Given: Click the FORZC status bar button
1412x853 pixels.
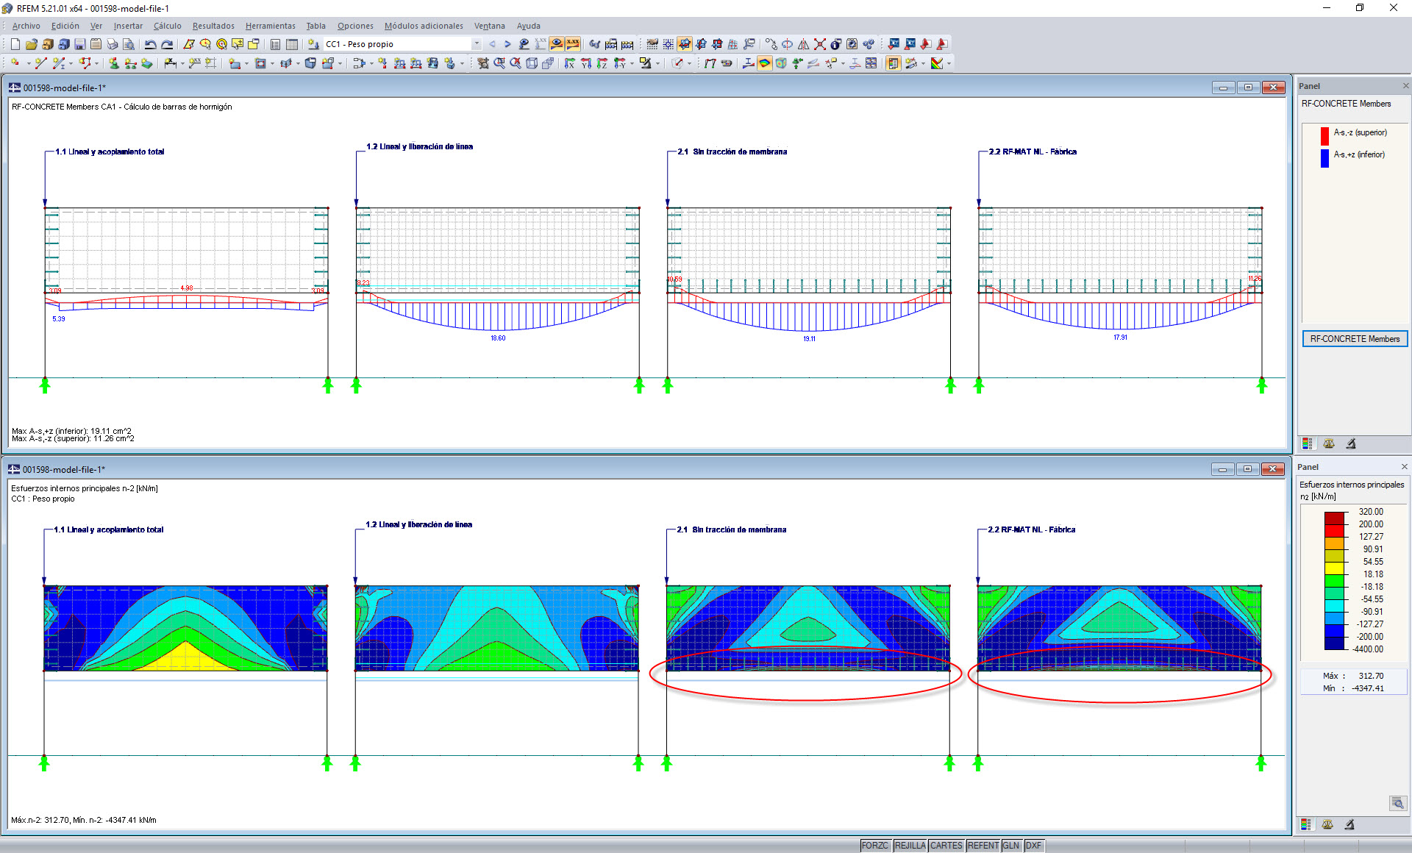Looking at the screenshot, I should point(875,846).
